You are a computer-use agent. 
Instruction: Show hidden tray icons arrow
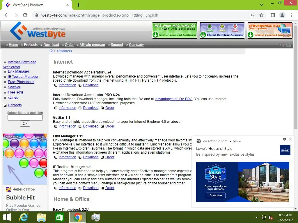257,217
